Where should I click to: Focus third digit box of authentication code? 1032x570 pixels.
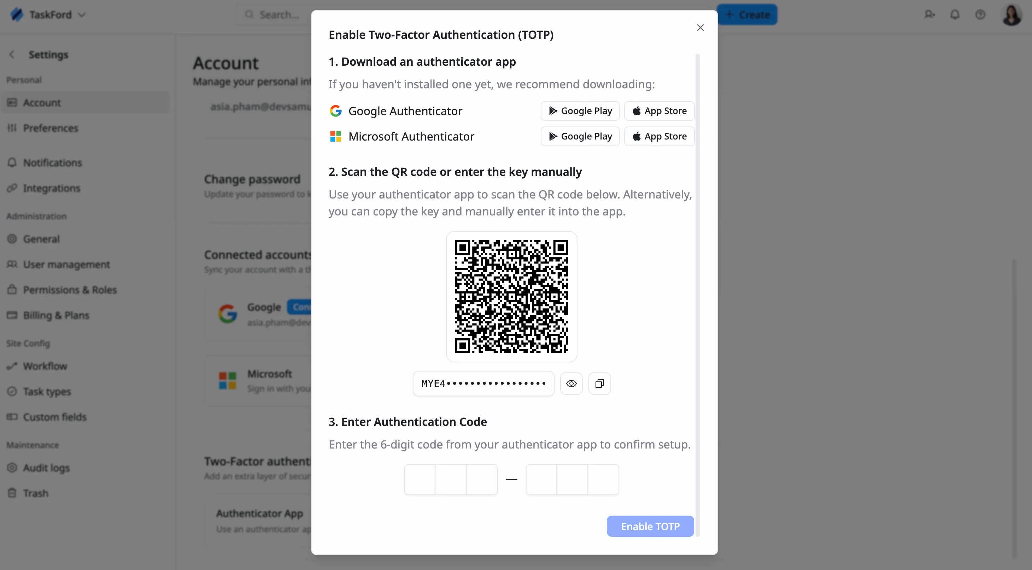[x=482, y=480]
